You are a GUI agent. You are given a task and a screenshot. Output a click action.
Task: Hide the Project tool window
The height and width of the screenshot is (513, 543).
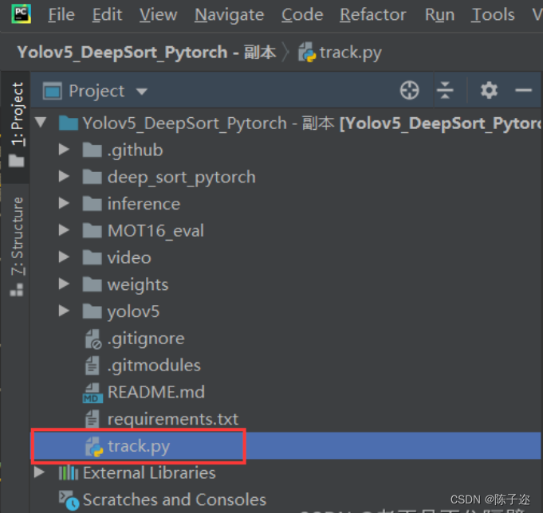(x=523, y=91)
